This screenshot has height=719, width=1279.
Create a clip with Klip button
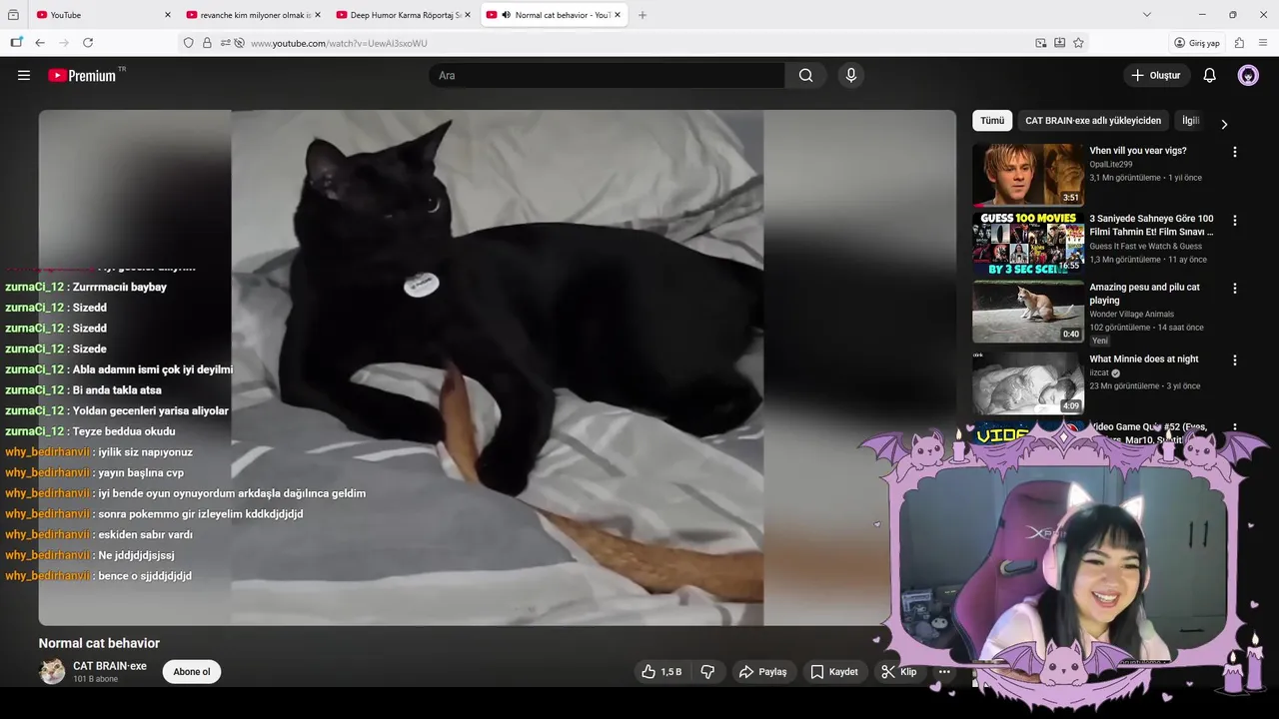point(897,672)
